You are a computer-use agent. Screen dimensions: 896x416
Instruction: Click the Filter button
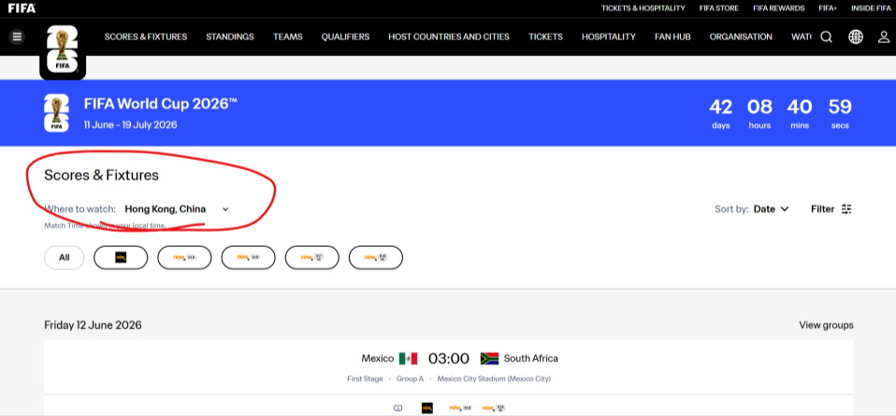click(831, 209)
